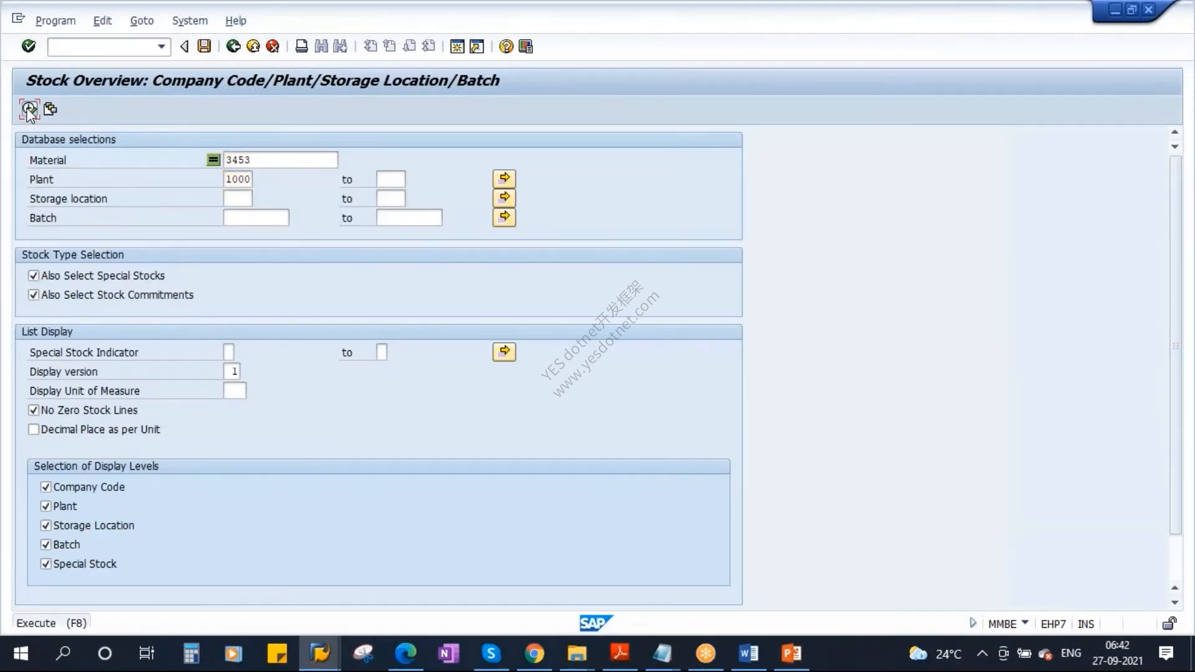
Task: Click the green Enter checkmark icon
Action: pos(29,46)
